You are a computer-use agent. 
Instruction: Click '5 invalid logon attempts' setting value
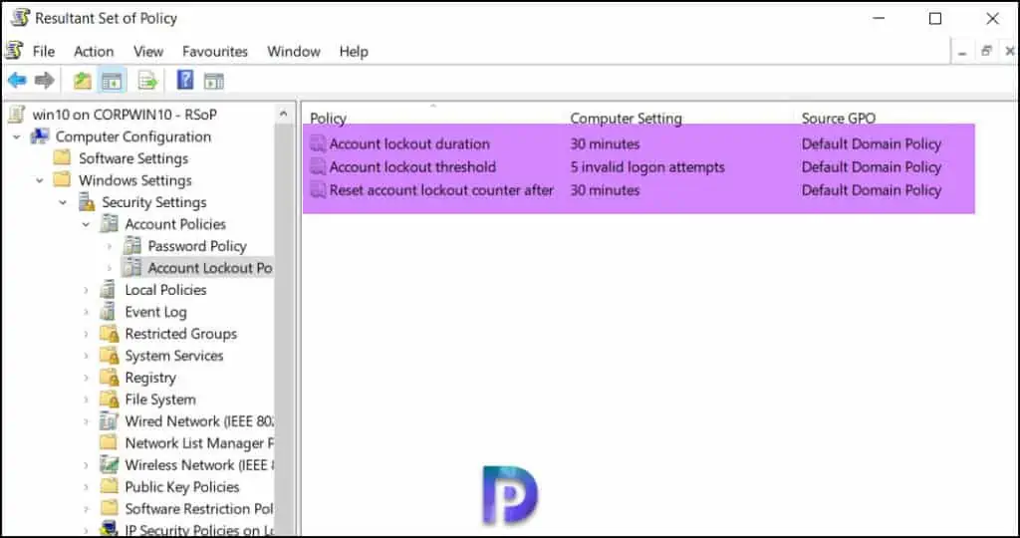(647, 167)
